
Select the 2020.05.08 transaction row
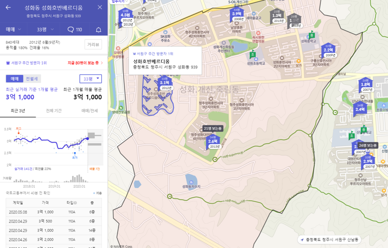[54, 212]
